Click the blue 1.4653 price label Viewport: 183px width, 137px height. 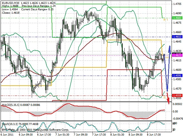click(x=177, y=37)
